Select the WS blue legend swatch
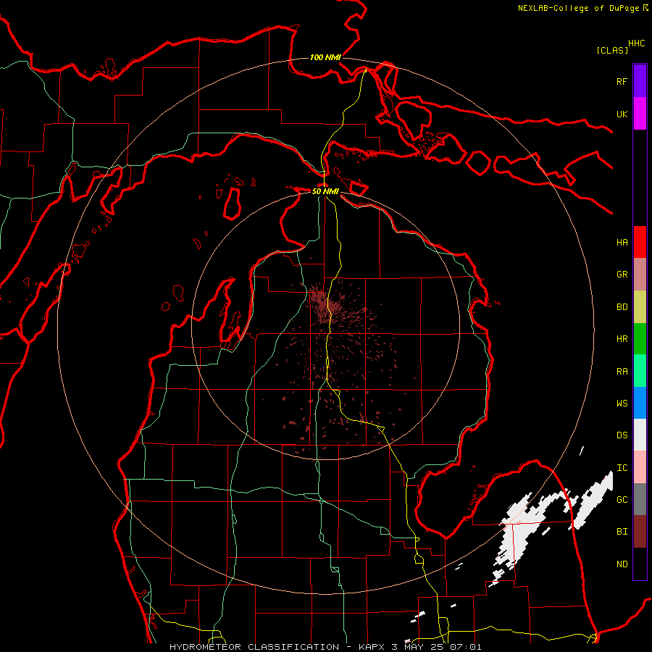This screenshot has width=652, height=652. 640,403
